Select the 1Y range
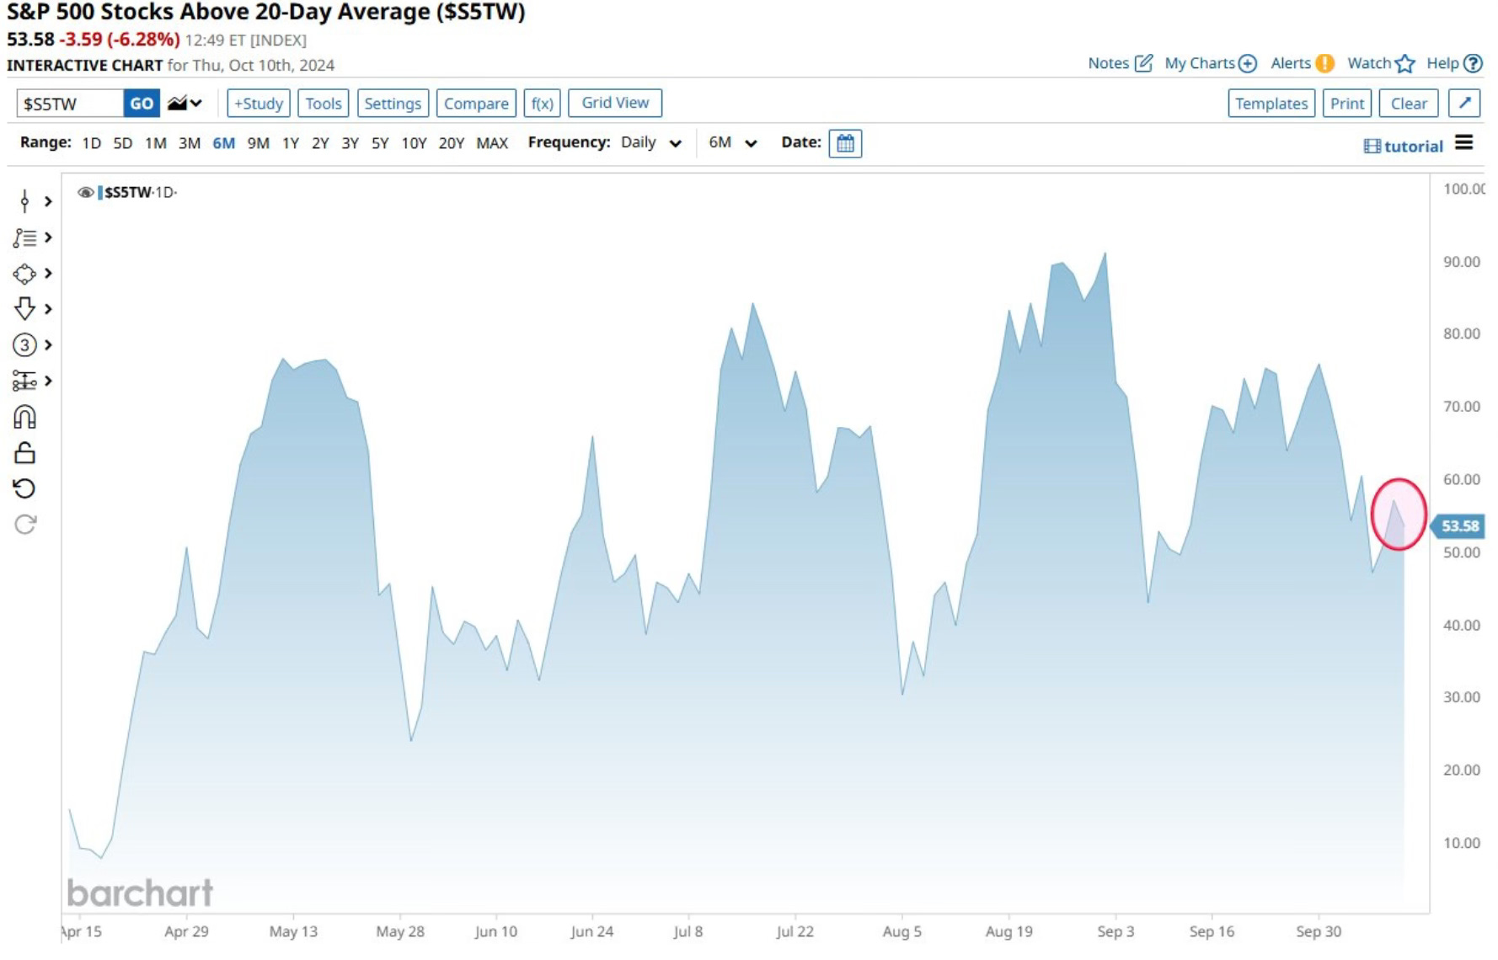 (x=291, y=143)
